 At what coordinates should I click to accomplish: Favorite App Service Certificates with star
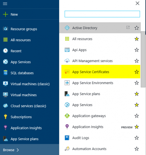137,72
